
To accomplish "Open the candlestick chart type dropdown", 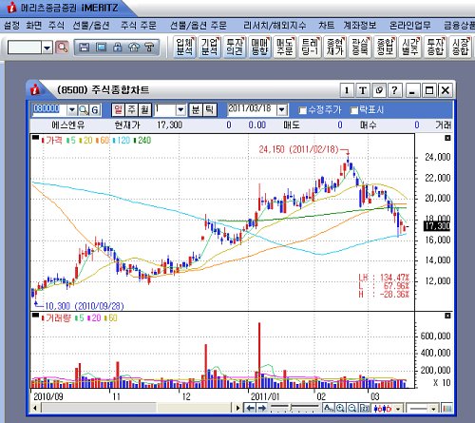I will (x=398, y=408).
